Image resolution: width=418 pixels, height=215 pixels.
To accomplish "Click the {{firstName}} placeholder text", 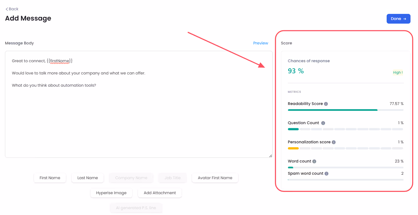I will [60, 61].
